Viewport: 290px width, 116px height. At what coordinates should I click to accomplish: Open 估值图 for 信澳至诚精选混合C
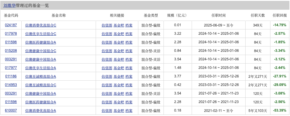pyautogui.click(x=107, y=85)
